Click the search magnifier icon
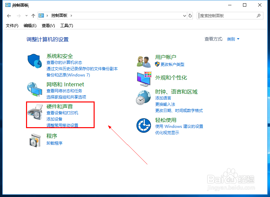This screenshot has height=197, width=270. (x=259, y=15)
